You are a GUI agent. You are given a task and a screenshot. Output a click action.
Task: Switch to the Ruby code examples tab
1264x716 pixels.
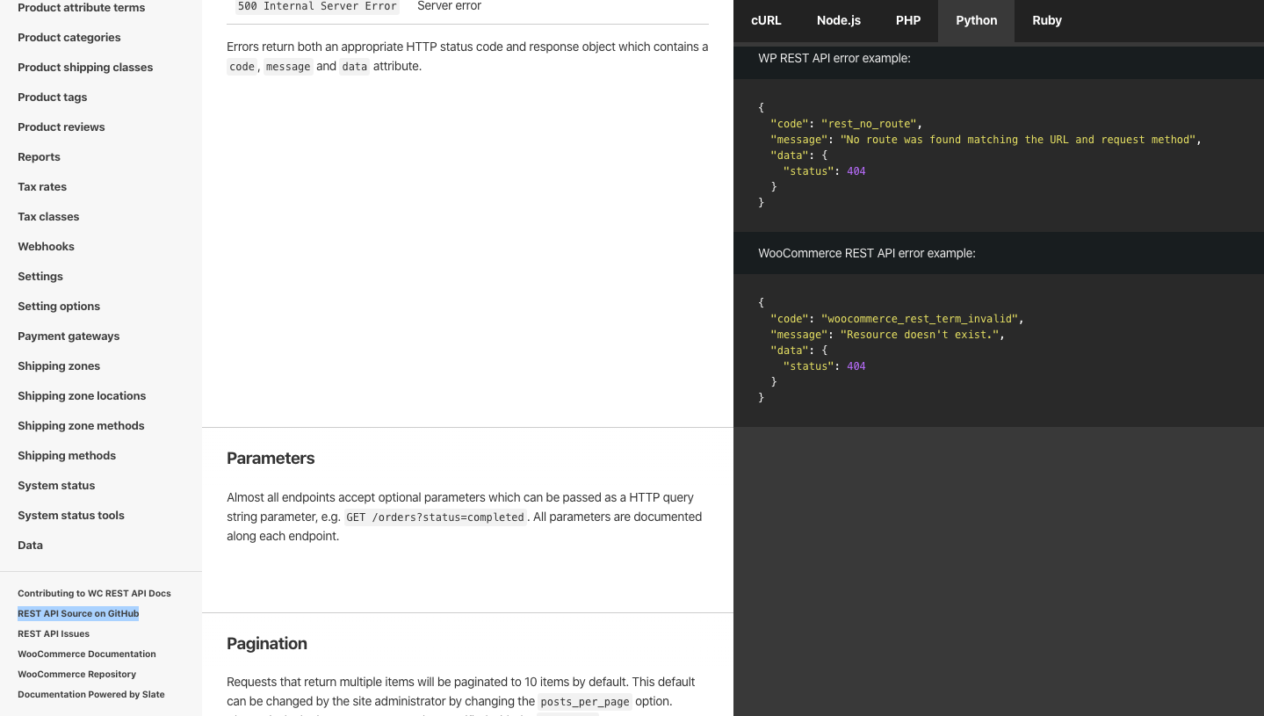point(1046,20)
